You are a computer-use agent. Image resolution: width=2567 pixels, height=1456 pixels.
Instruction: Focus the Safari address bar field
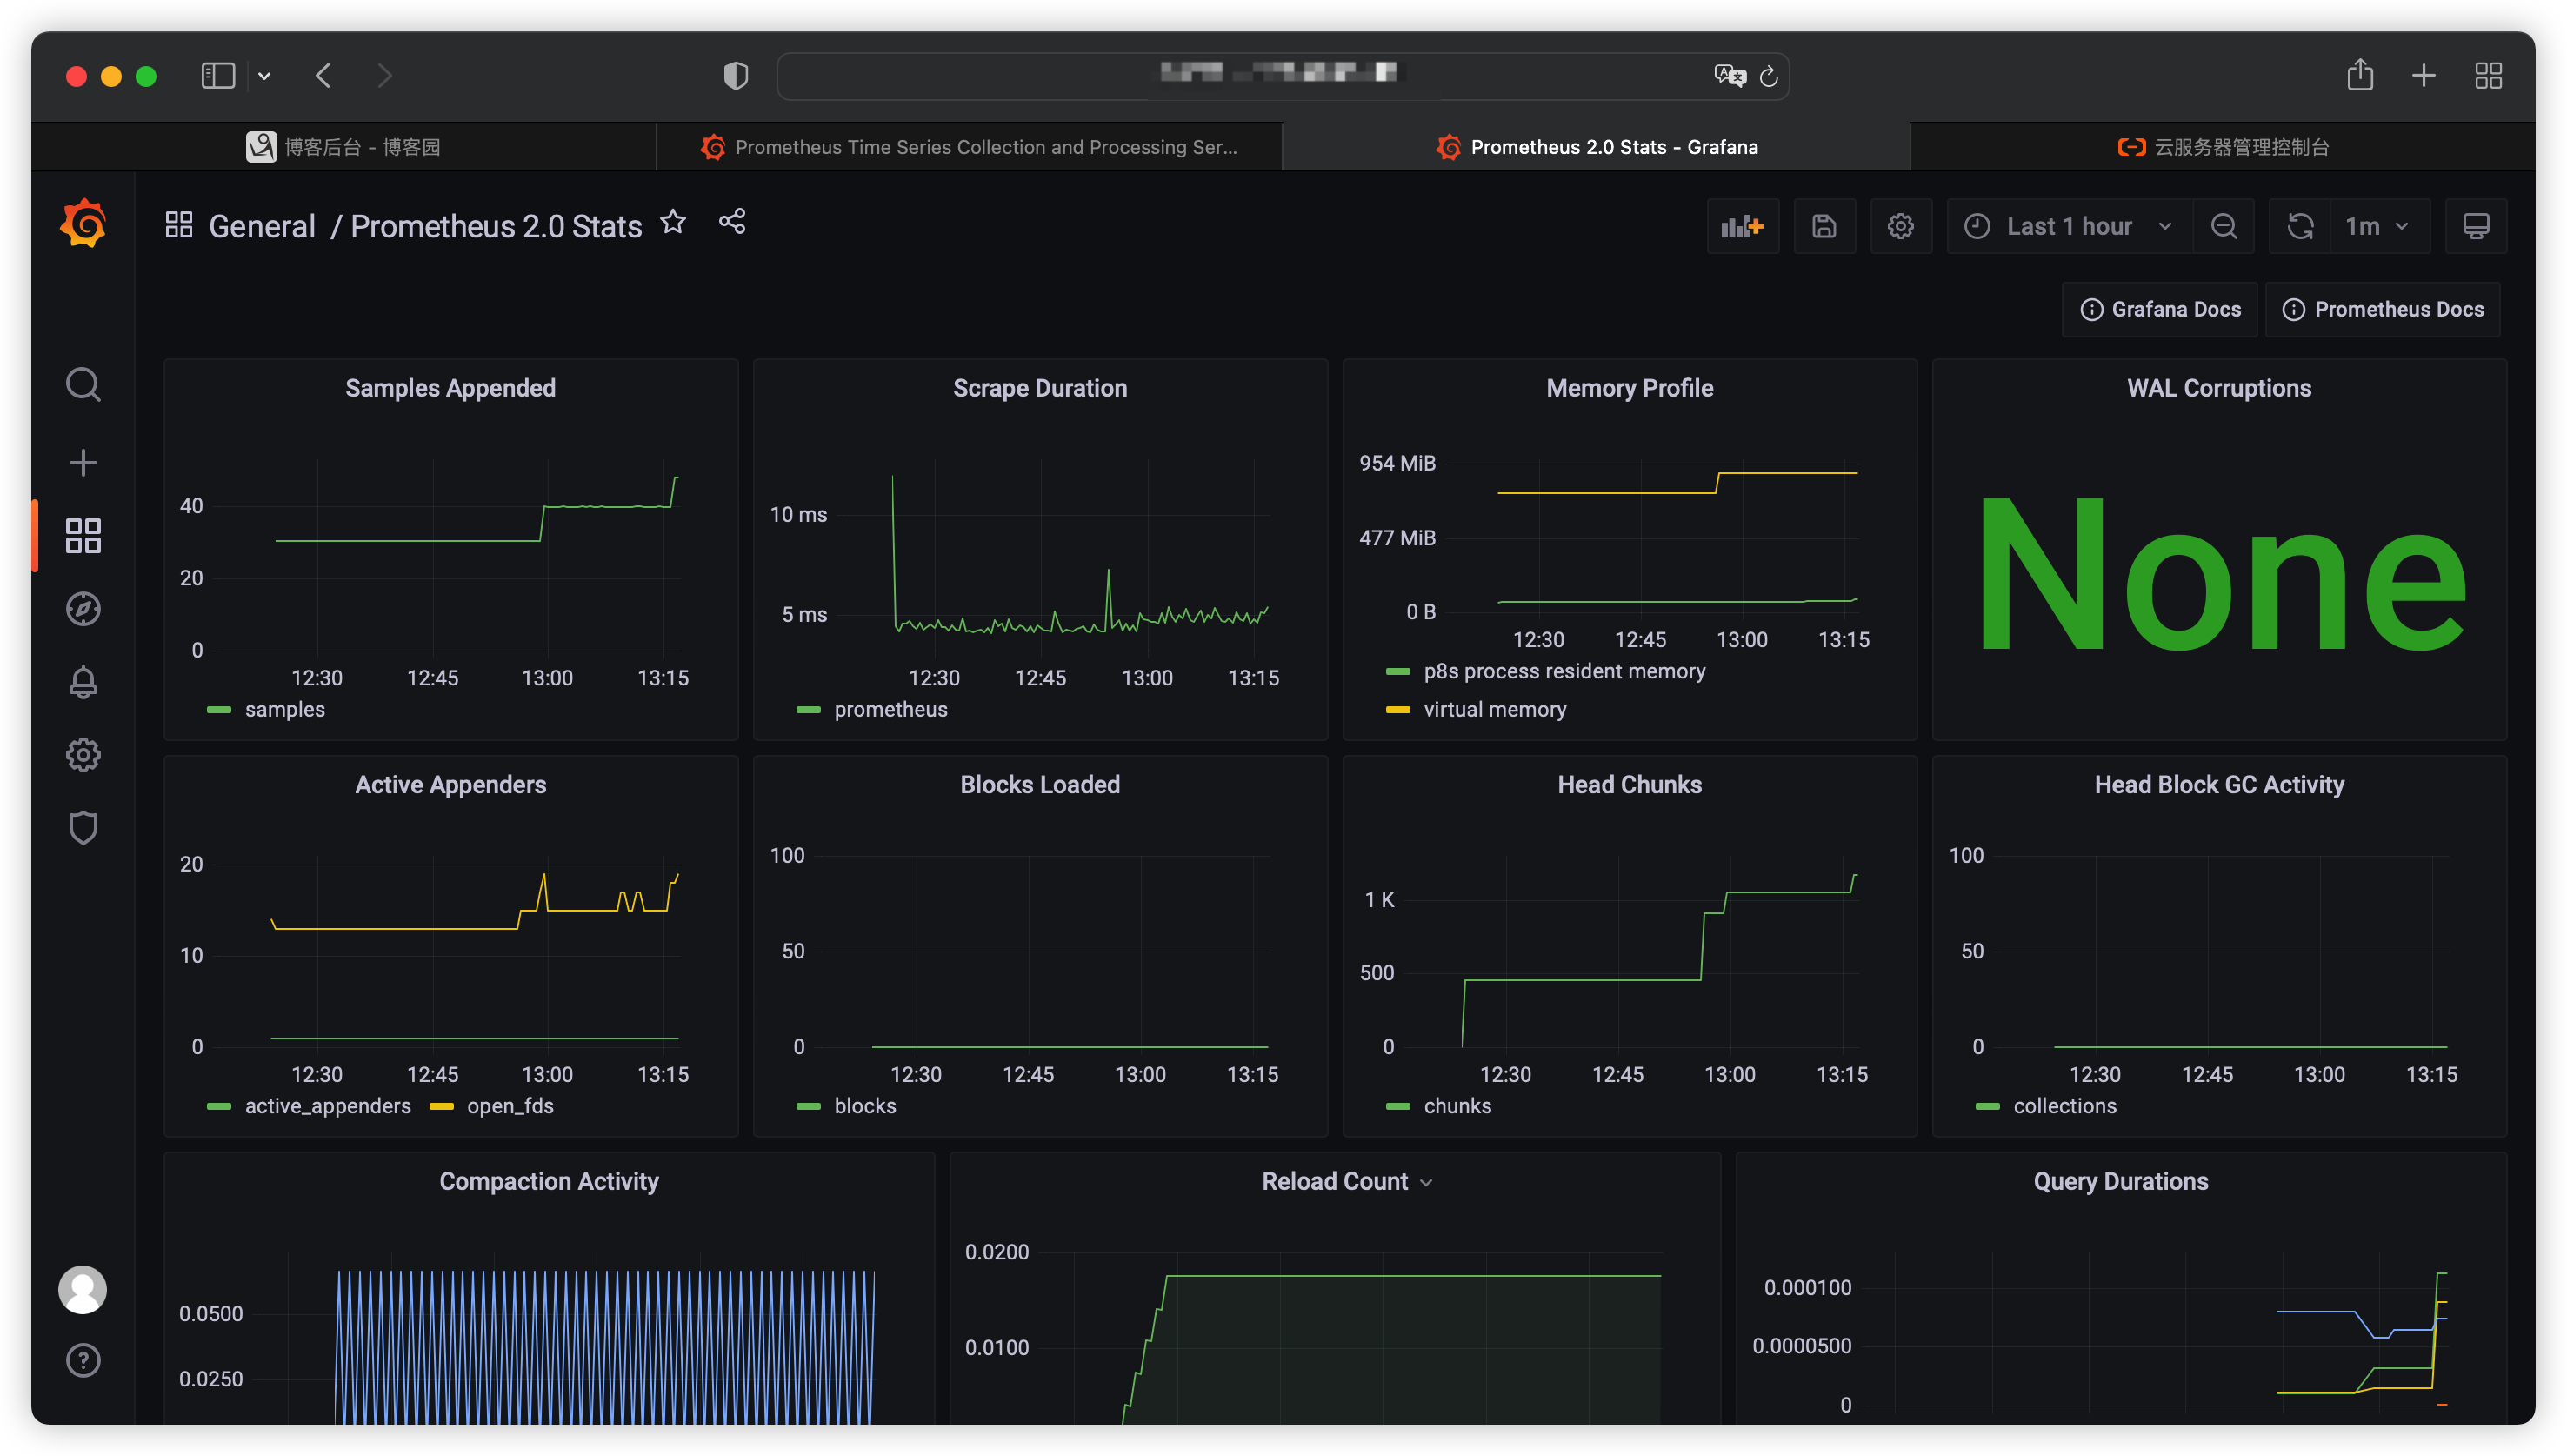1283,76
